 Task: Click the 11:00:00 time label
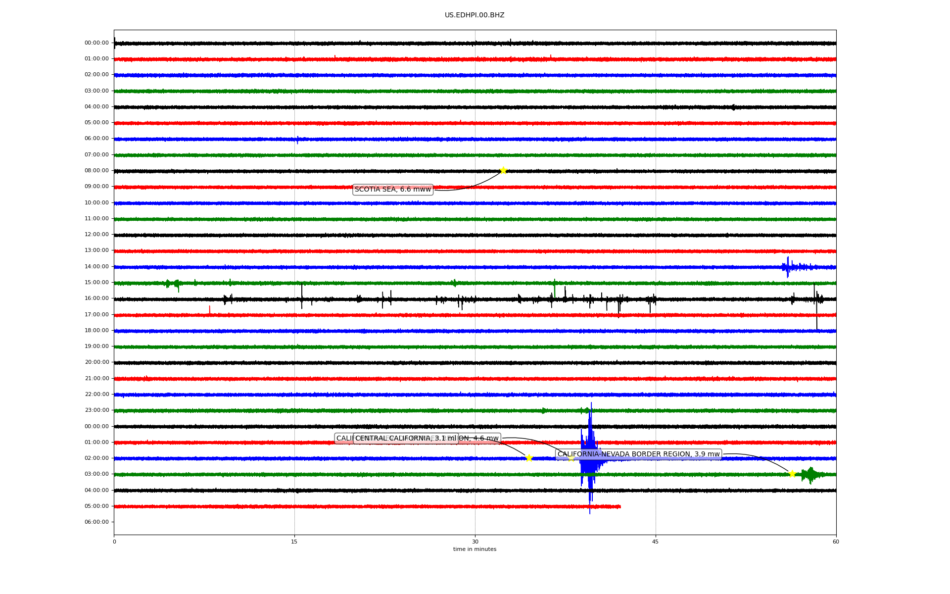[x=96, y=219]
